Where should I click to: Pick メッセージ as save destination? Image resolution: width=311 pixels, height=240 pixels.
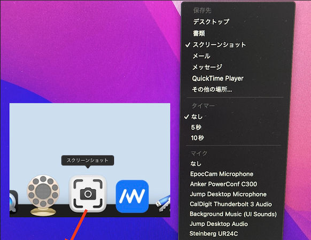tap(207, 67)
